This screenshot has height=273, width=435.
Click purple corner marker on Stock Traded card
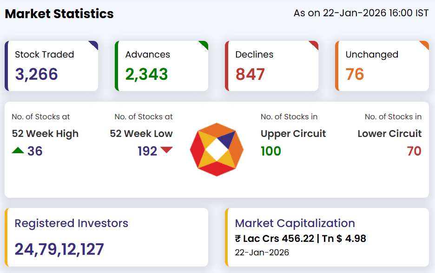[x=94, y=44]
